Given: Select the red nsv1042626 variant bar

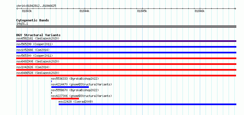Looking at the screenshot, I should click(x=126, y=70).
